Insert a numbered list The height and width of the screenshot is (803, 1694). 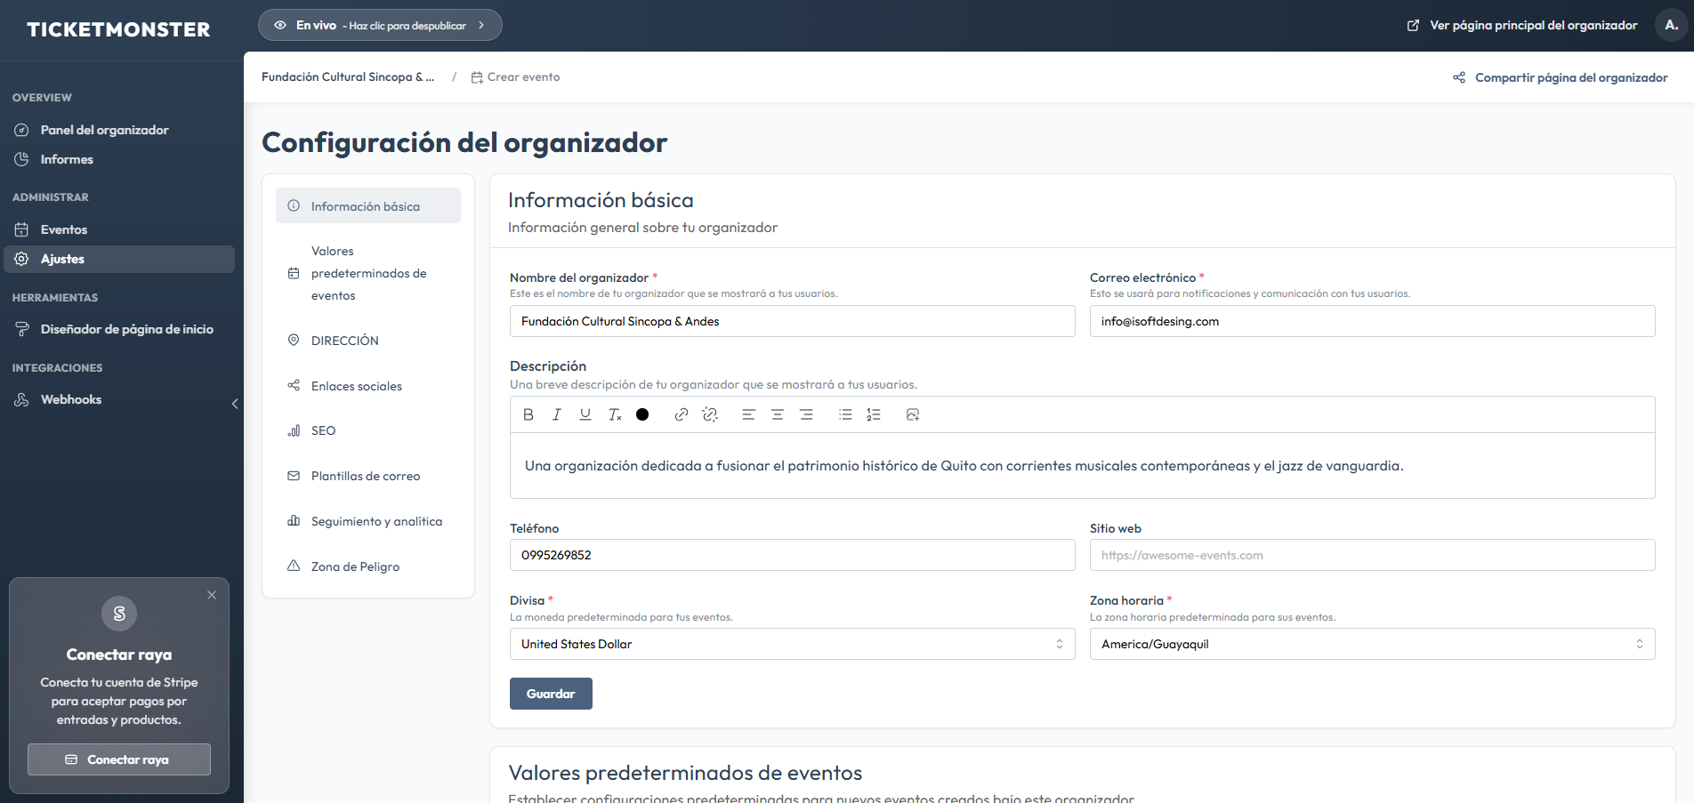tap(874, 414)
